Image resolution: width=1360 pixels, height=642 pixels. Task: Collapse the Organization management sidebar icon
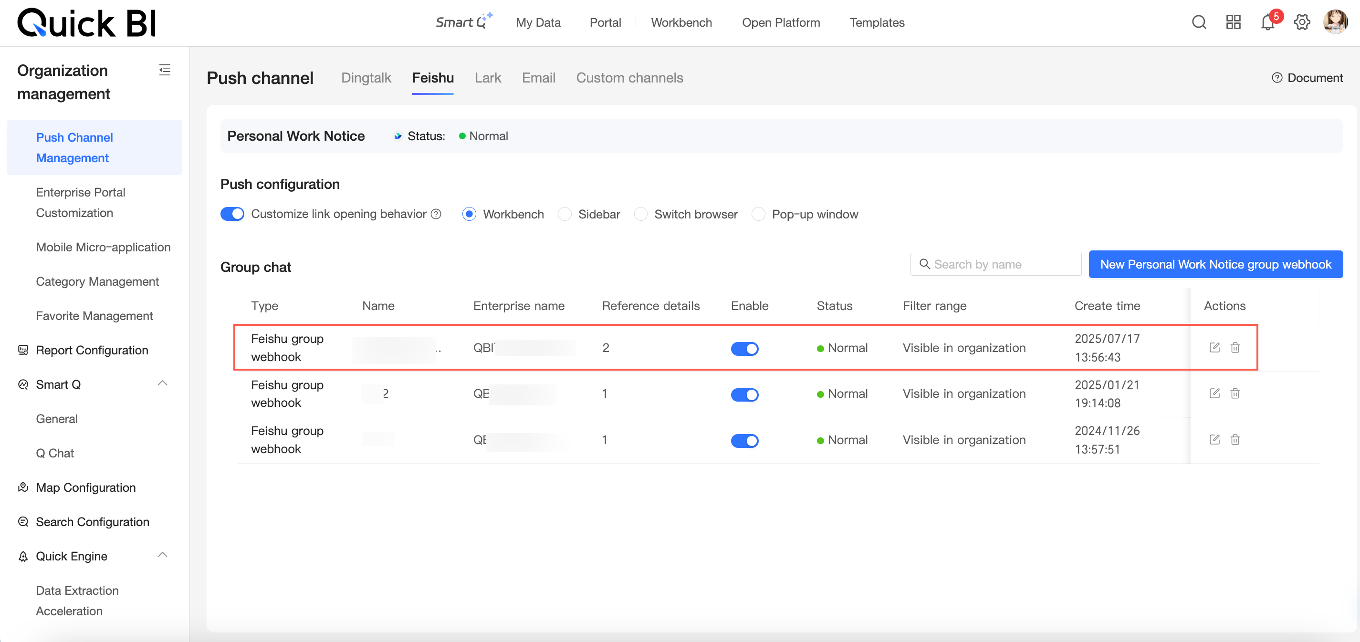[165, 70]
